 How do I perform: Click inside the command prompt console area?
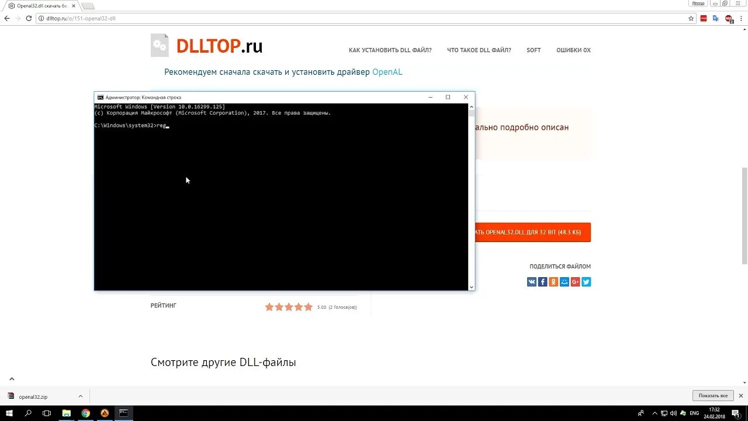[281, 196]
